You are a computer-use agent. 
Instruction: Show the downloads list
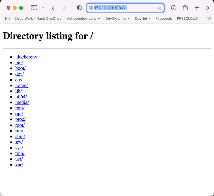click(174, 8)
